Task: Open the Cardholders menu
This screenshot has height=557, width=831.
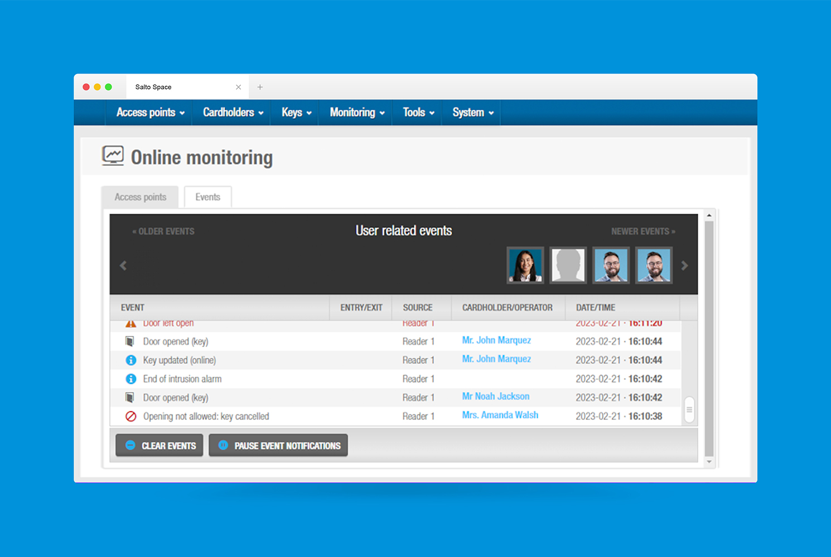Action: point(233,113)
